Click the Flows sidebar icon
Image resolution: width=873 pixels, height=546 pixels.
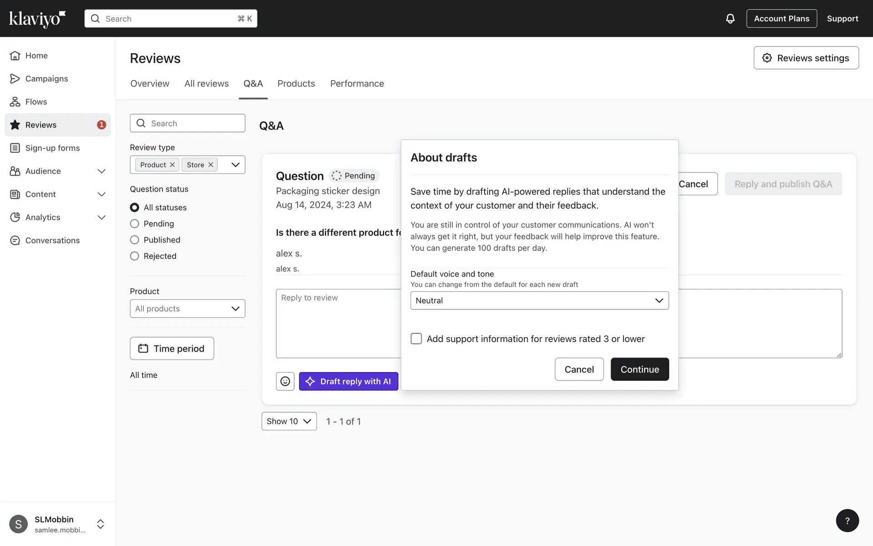coord(15,102)
